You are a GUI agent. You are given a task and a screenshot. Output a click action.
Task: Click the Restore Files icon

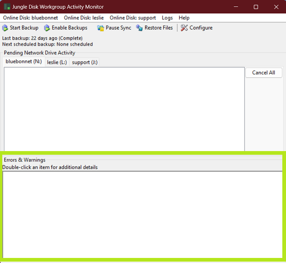pos(140,28)
